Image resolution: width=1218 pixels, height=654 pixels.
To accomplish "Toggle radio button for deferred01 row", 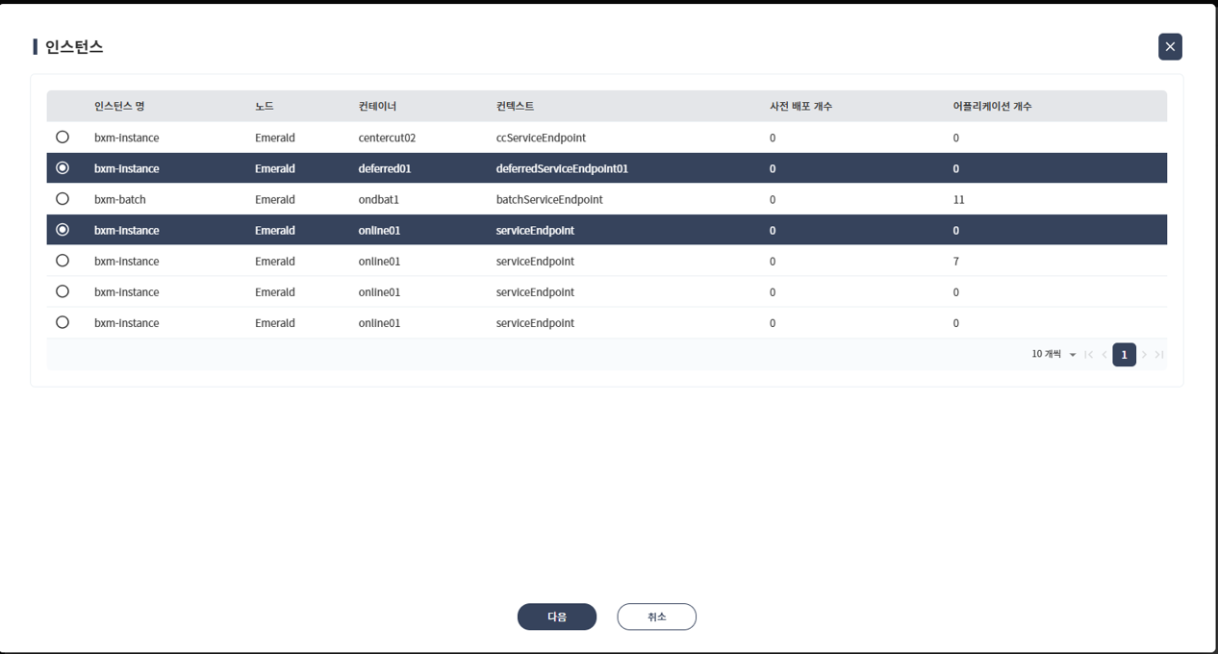I will 63,168.
